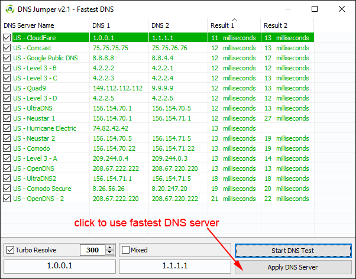
Task: Maximize the DNS Jumper window
Action: 315,9
